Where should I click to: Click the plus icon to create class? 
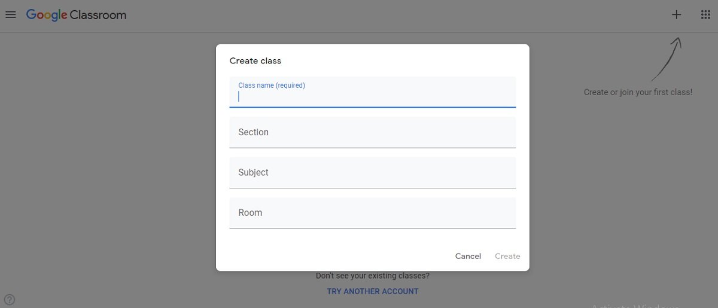[676, 15]
